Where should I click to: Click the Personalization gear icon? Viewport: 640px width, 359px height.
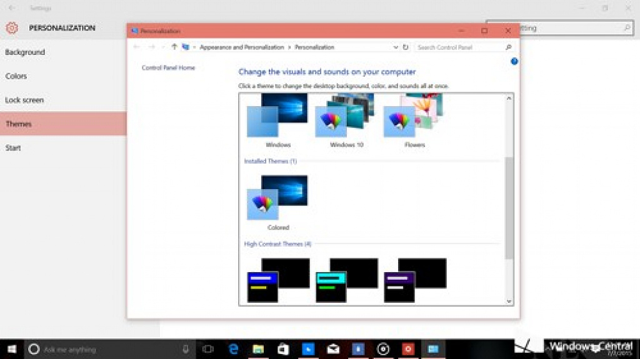pos(12,27)
